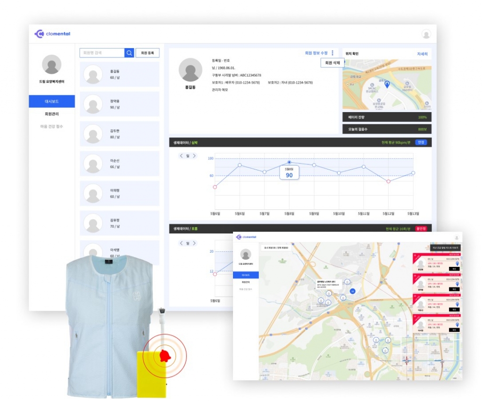Viewport: 482px width, 403px height.
Task: Click the 회원 정보 수정 link
Action: coord(316,53)
